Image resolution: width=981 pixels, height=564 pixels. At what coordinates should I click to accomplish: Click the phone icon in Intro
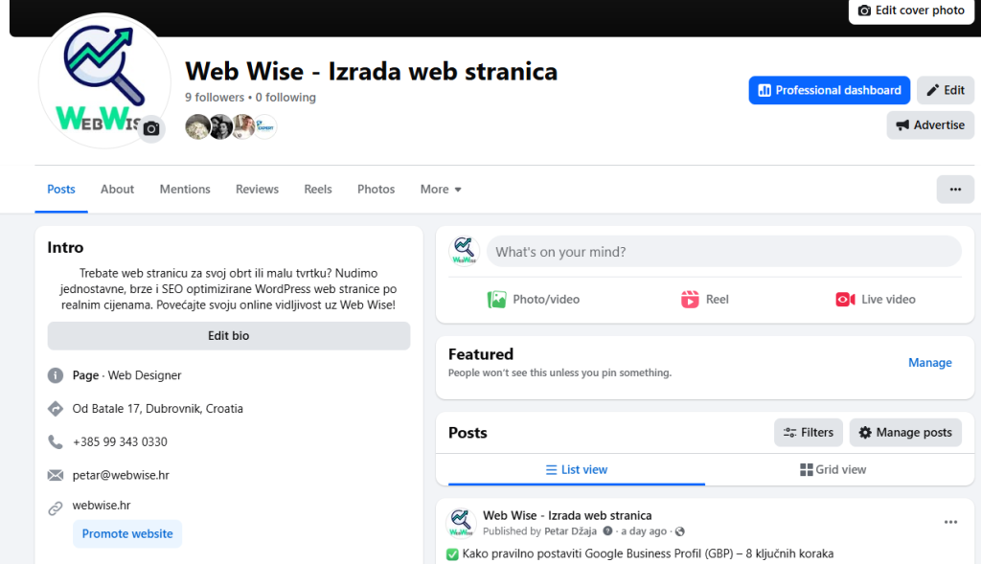click(x=56, y=442)
